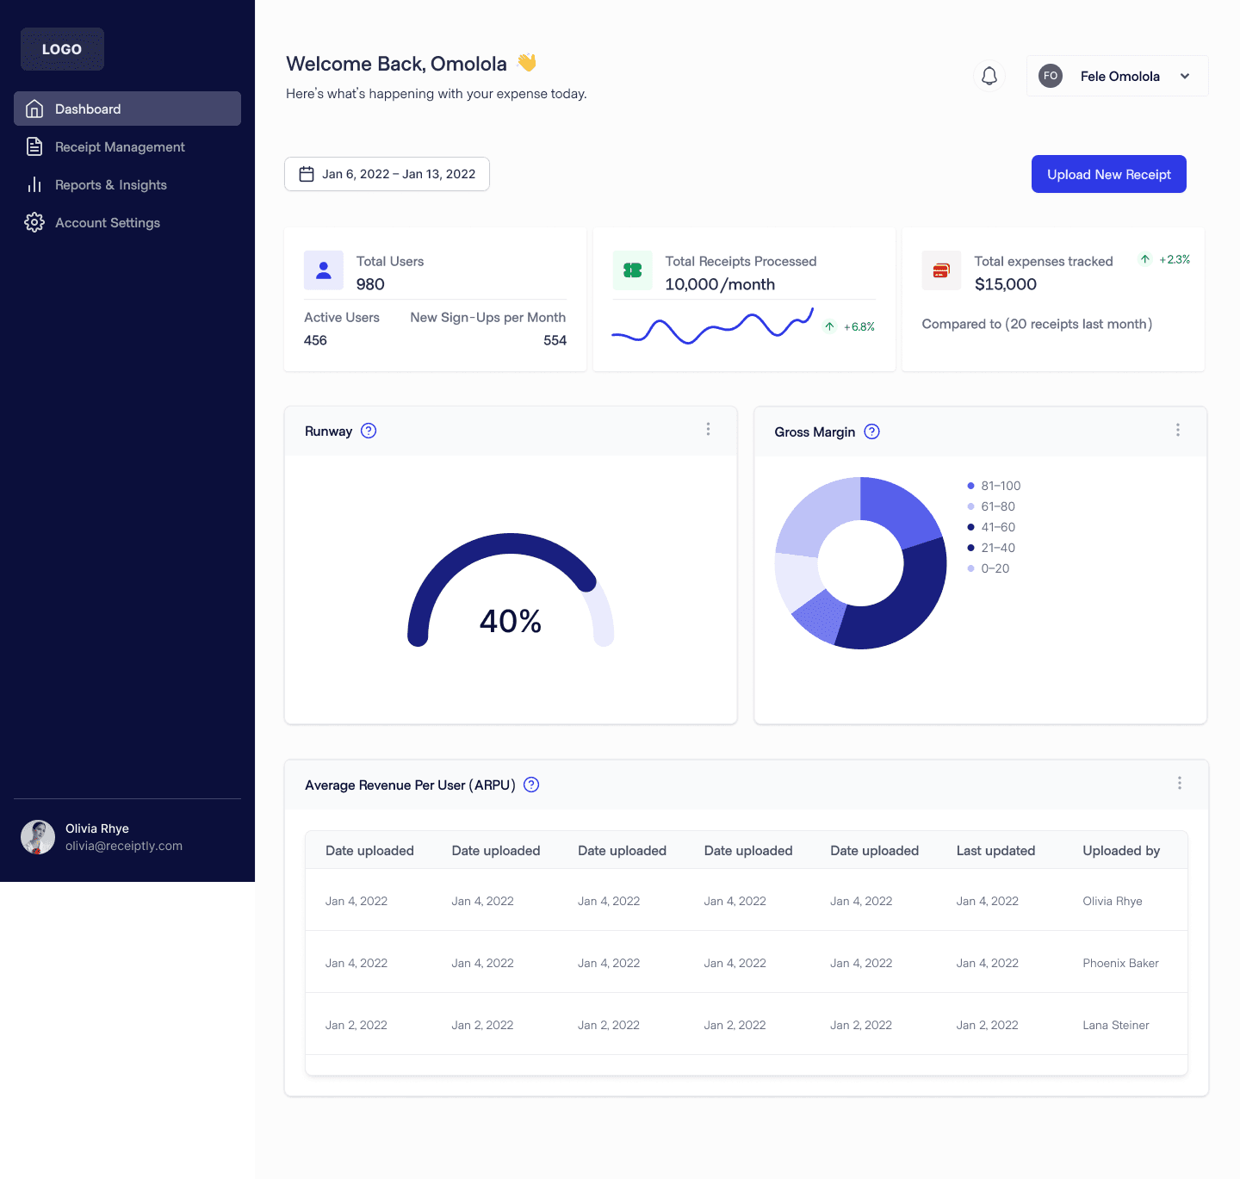
Task: Click the notification bell icon
Action: tap(989, 76)
